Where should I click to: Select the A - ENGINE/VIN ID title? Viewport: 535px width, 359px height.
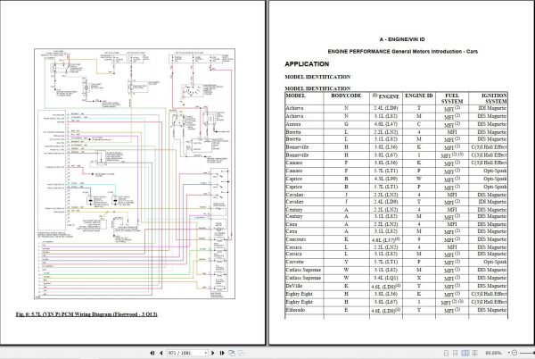[402, 39]
